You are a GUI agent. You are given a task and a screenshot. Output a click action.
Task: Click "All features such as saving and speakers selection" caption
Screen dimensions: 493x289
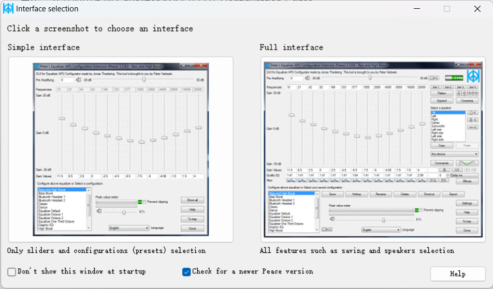pos(357,250)
